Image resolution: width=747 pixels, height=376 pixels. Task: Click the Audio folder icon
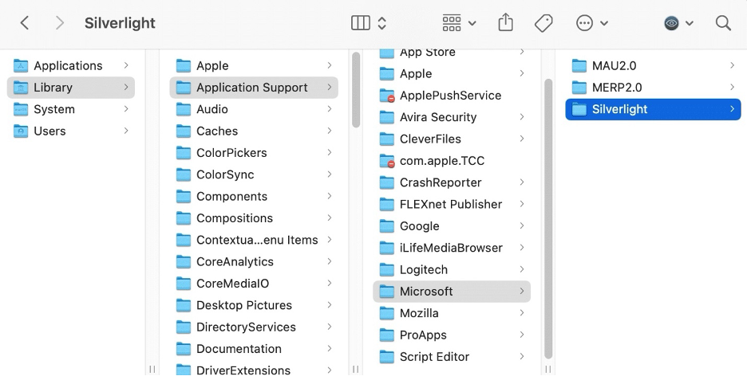pyautogui.click(x=184, y=109)
